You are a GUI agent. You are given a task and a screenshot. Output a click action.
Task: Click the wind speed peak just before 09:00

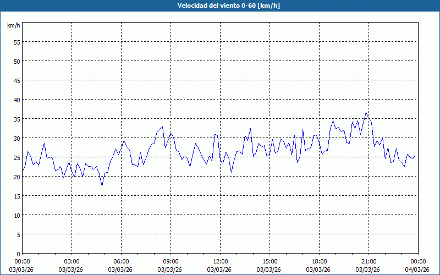(x=162, y=127)
